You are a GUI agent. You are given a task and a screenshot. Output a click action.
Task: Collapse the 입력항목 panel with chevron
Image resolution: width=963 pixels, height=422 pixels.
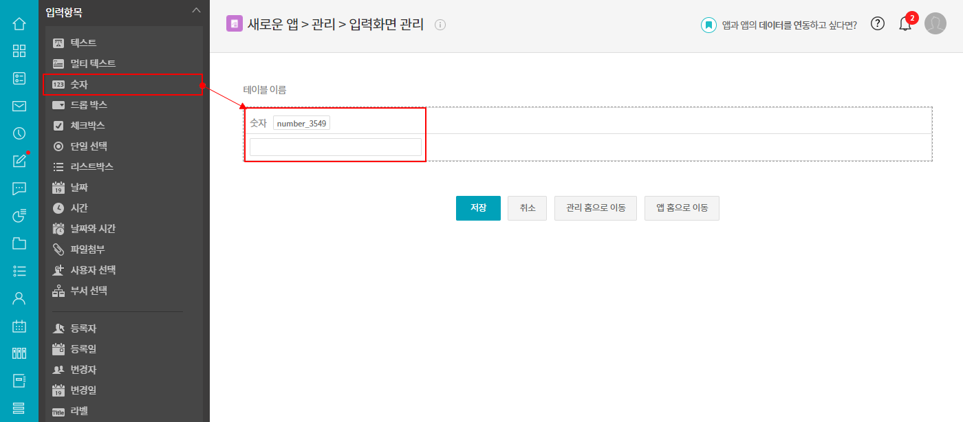pyautogui.click(x=196, y=10)
